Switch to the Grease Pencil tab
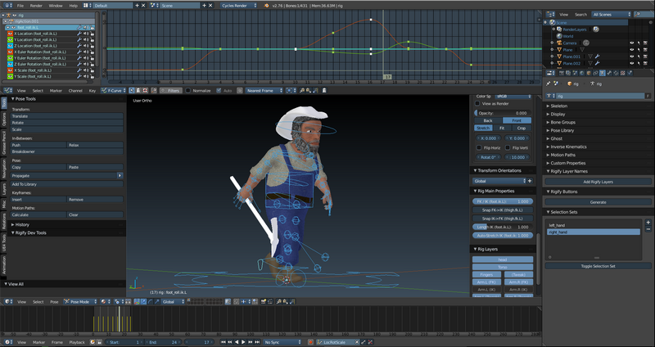This screenshot has height=347, width=655. pos(4,142)
